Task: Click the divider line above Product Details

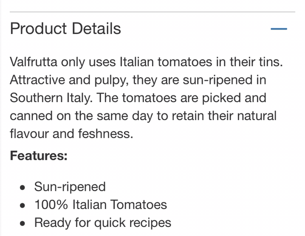Action: pyautogui.click(x=152, y=12)
